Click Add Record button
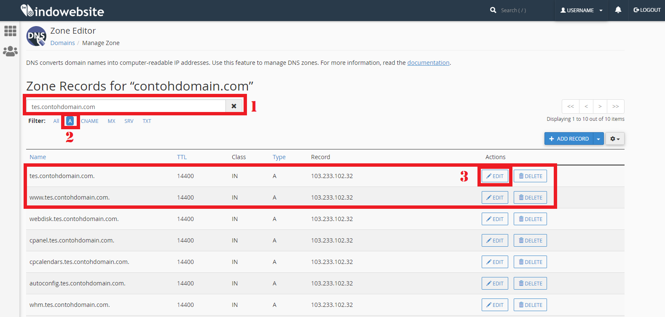665x317 pixels. [x=569, y=139]
